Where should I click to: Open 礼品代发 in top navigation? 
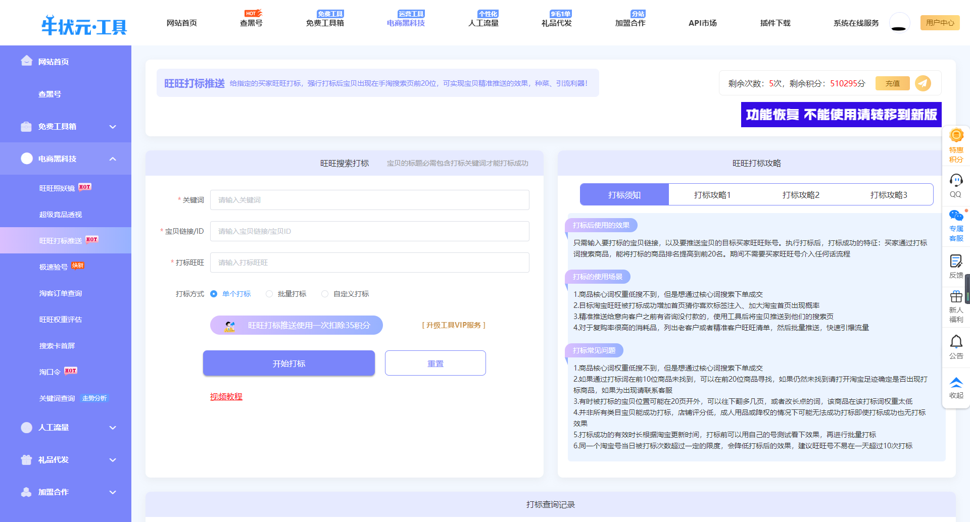tap(556, 23)
